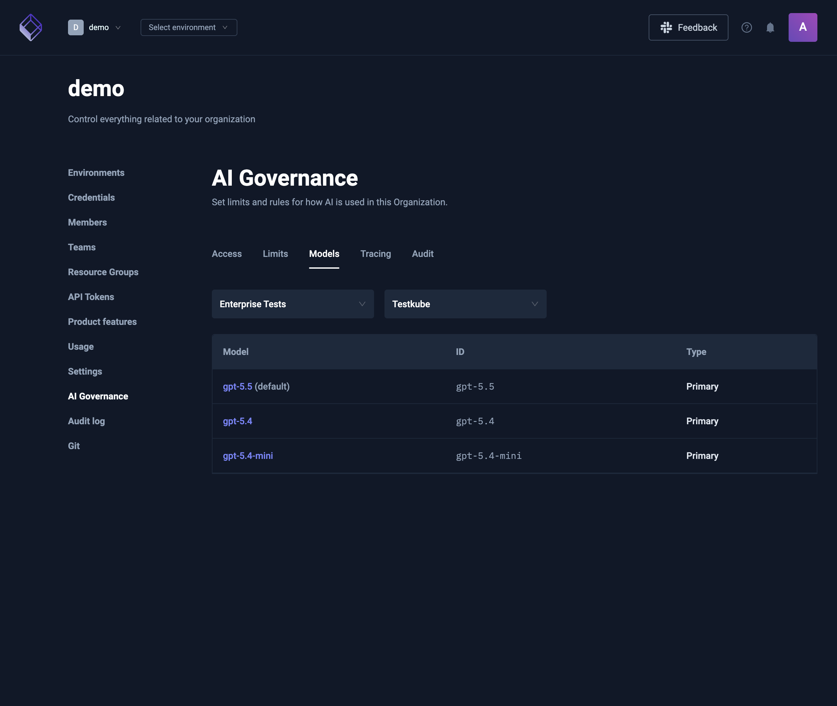Click the D organization avatar icon
The image size is (837, 706).
point(76,27)
